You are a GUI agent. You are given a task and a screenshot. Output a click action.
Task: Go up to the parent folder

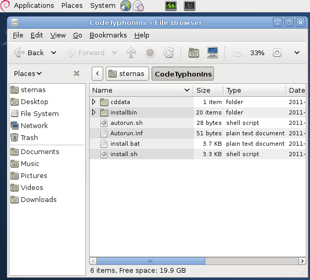(131, 53)
